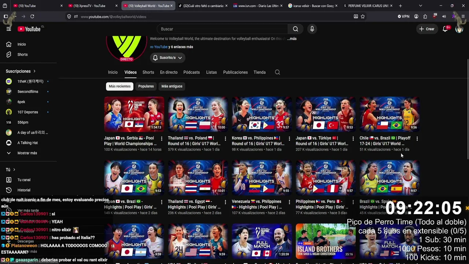Switch to the channel Inicio tab
This screenshot has width=469, height=264.
tap(113, 72)
